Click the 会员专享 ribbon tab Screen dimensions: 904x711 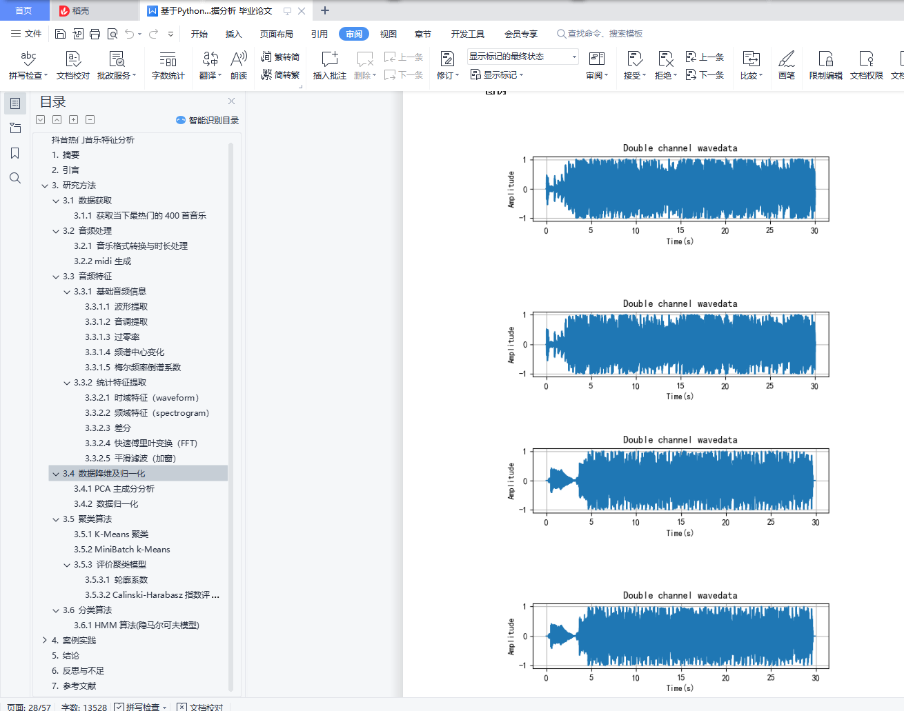click(521, 34)
